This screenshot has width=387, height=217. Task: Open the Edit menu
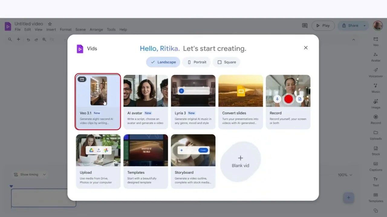[x=28, y=30]
